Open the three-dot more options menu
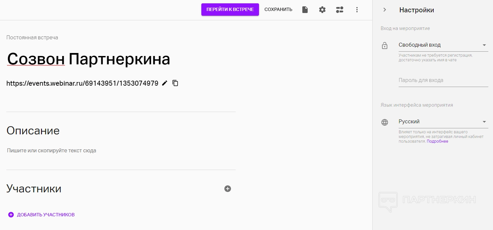493x230 pixels. click(357, 10)
